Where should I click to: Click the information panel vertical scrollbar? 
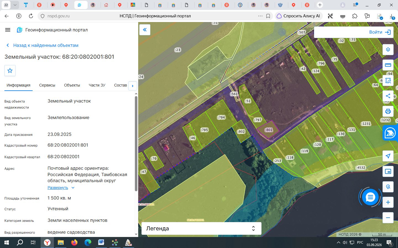pyautogui.click(x=136, y=143)
